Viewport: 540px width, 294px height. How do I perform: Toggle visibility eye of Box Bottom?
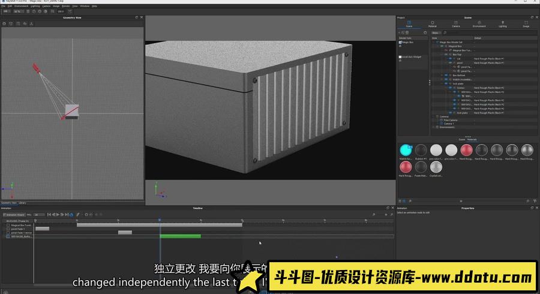(x=446, y=76)
